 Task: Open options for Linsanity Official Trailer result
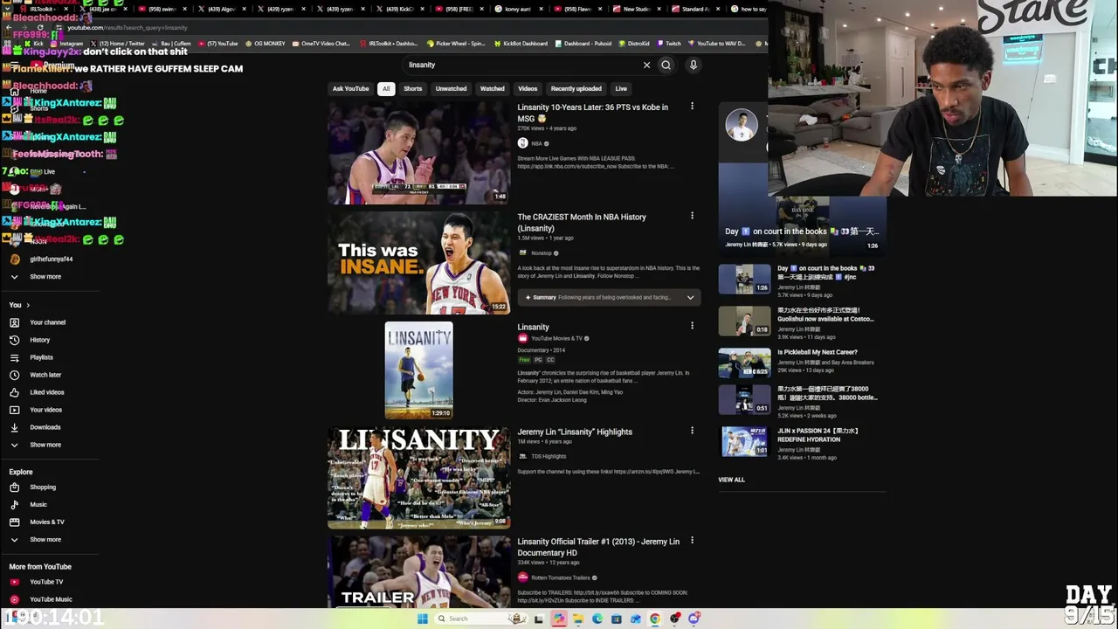pos(692,541)
